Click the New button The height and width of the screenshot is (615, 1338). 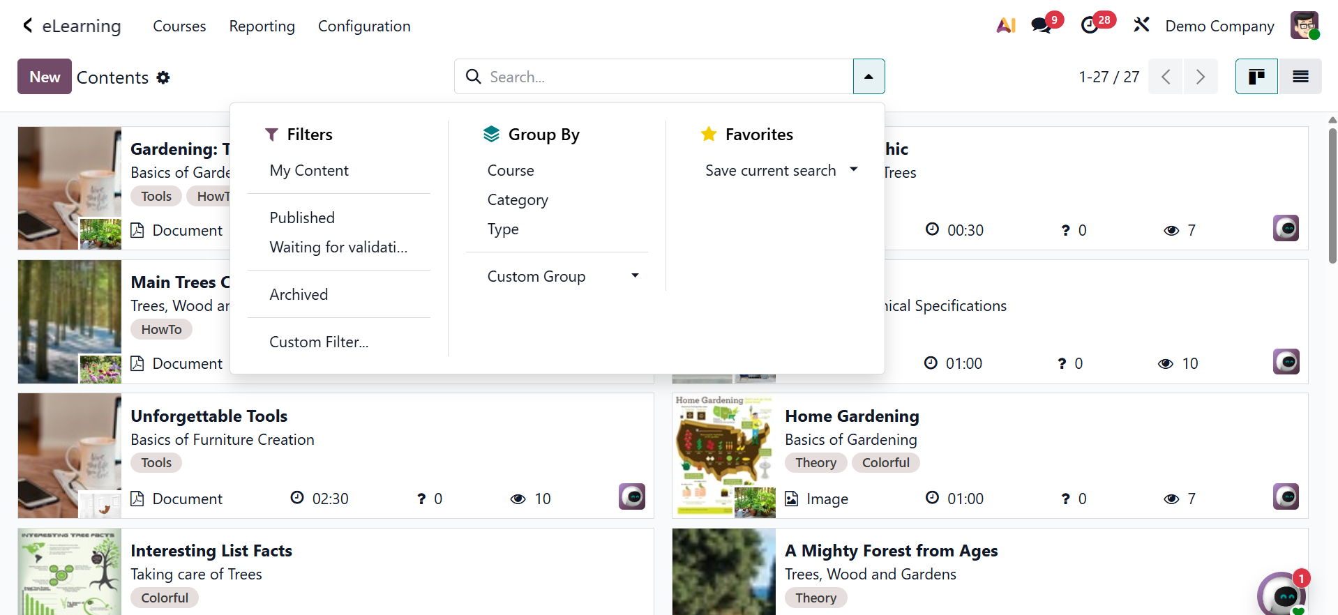(45, 77)
